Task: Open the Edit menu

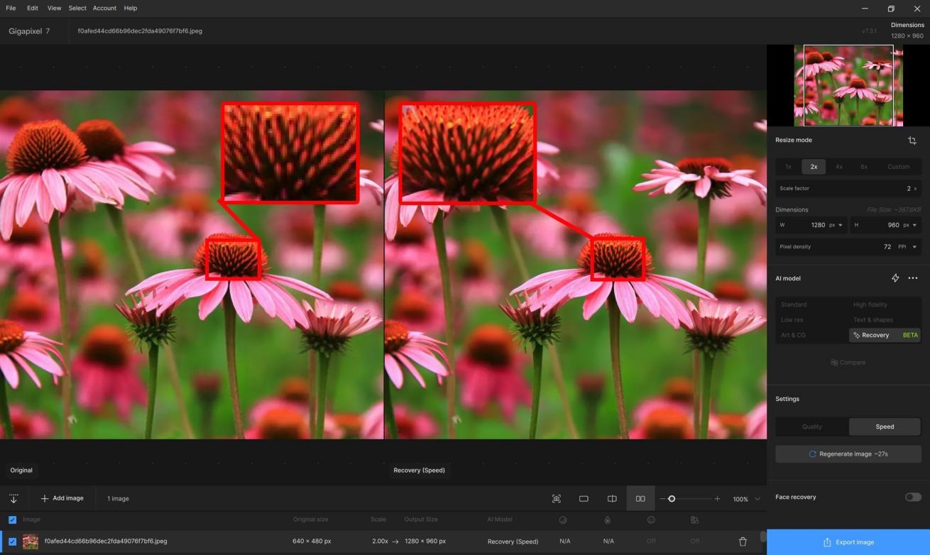Action: 33,8
